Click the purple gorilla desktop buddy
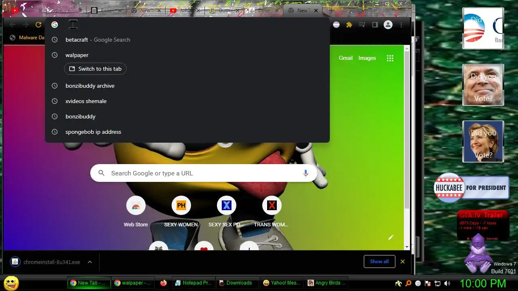This screenshot has height=291, width=518. (478, 254)
